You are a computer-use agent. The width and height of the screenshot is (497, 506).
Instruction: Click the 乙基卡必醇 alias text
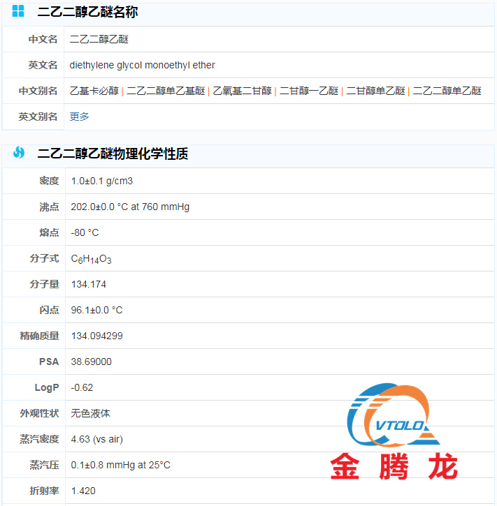point(94,91)
